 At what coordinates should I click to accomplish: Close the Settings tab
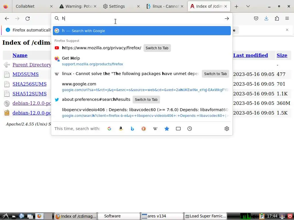pos(138,6)
